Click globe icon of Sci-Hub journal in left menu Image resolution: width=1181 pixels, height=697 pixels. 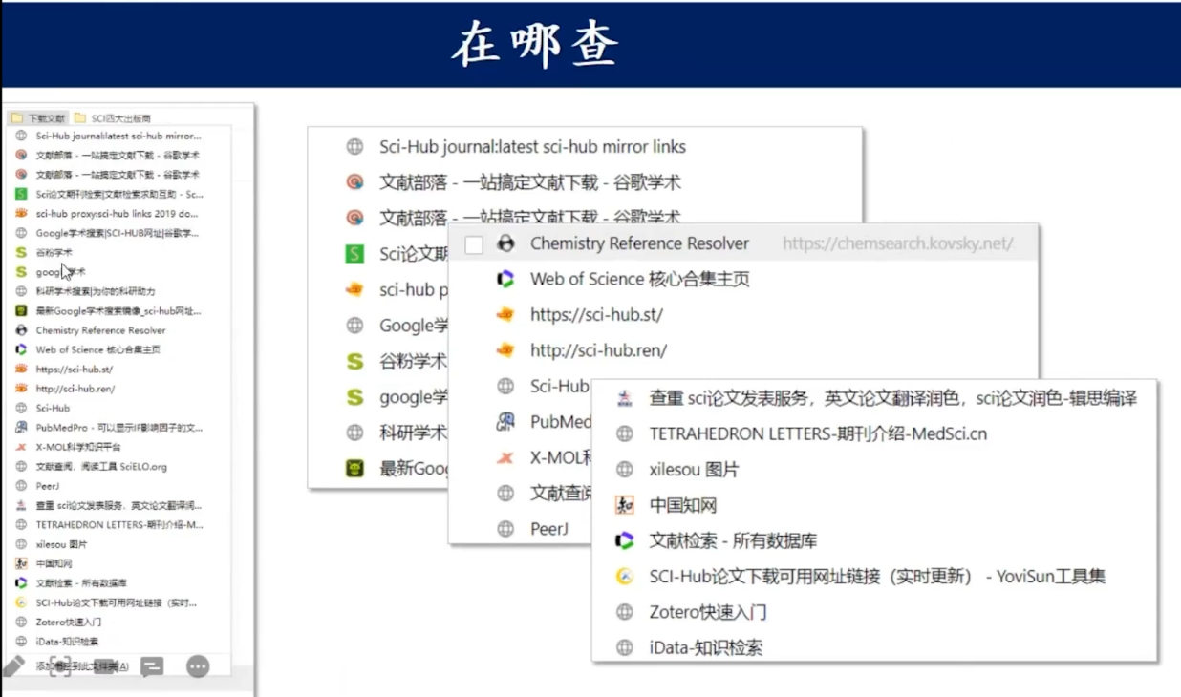pyautogui.click(x=21, y=136)
